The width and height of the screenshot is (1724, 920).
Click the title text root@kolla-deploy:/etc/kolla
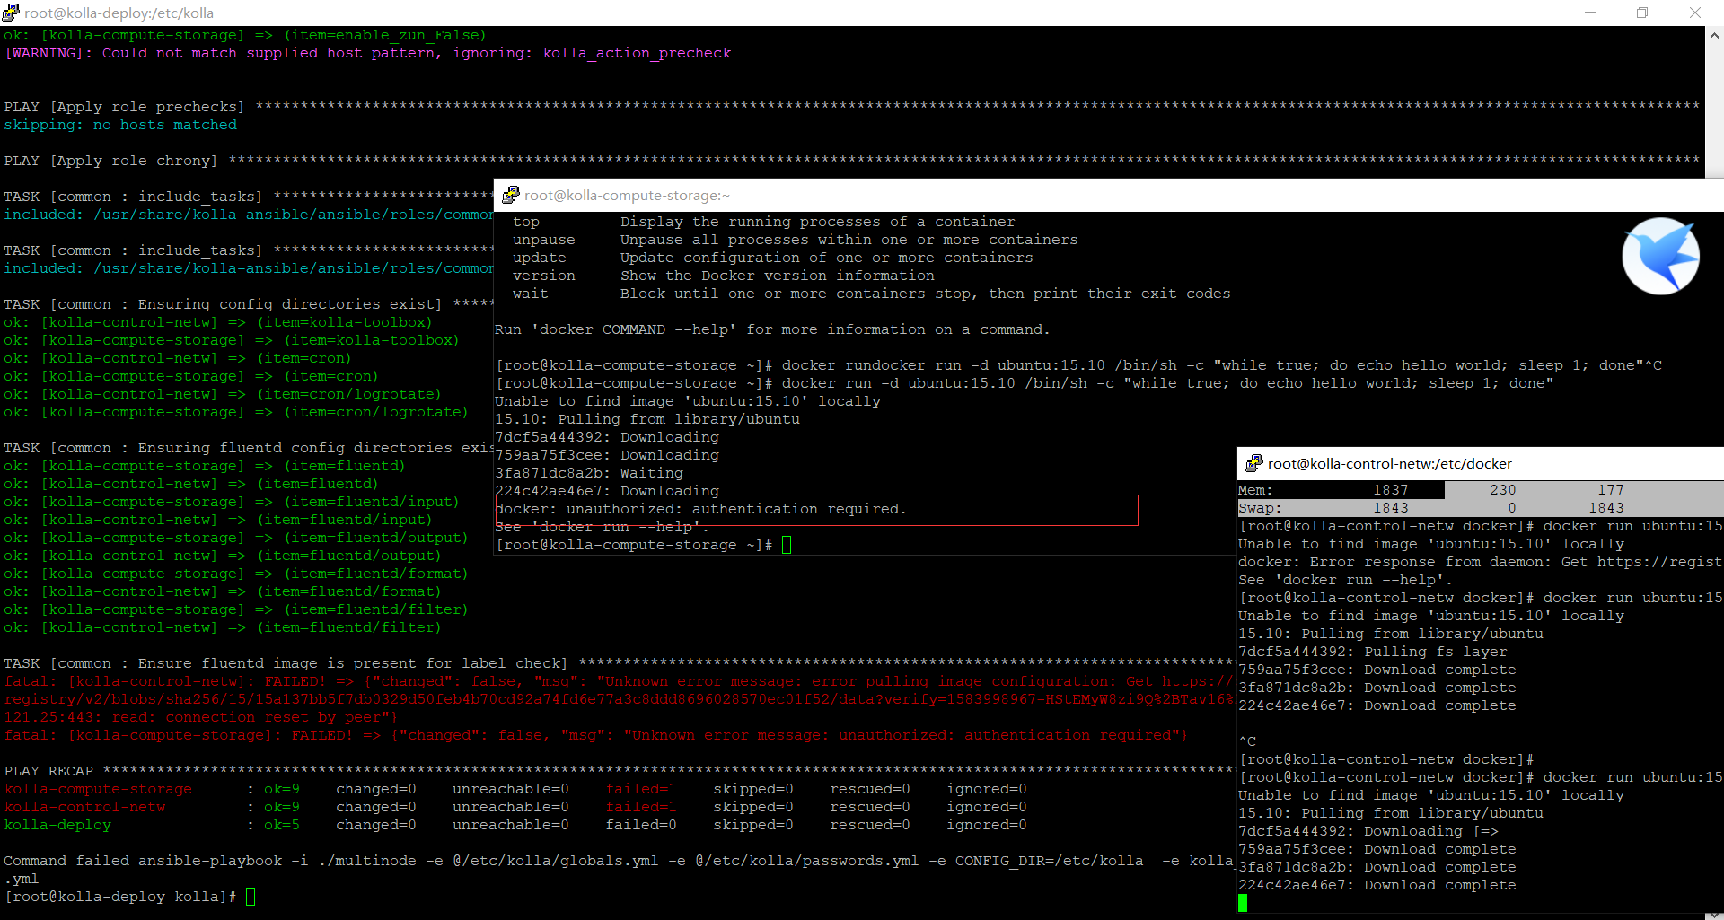click(119, 13)
